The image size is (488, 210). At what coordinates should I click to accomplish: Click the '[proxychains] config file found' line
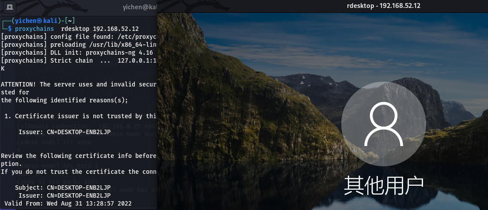tap(79, 37)
